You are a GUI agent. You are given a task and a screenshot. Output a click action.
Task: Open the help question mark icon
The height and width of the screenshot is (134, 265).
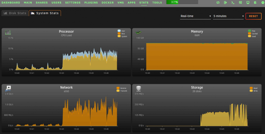tap(263, 3)
